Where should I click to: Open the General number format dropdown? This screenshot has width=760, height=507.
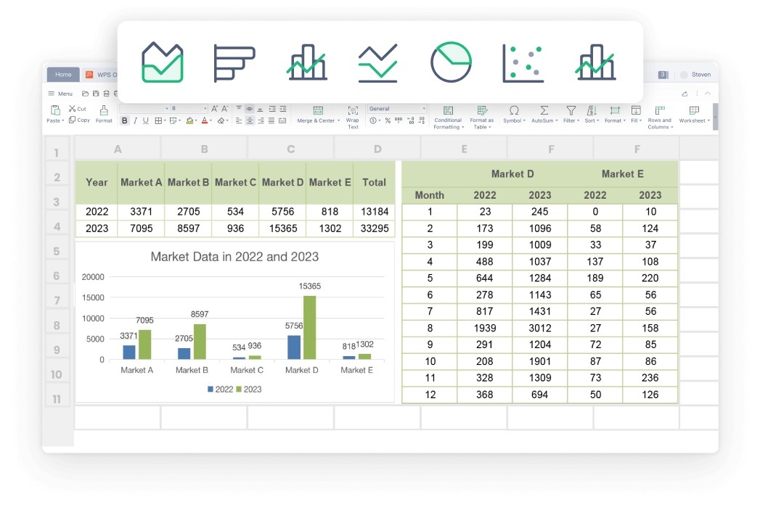pos(422,108)
